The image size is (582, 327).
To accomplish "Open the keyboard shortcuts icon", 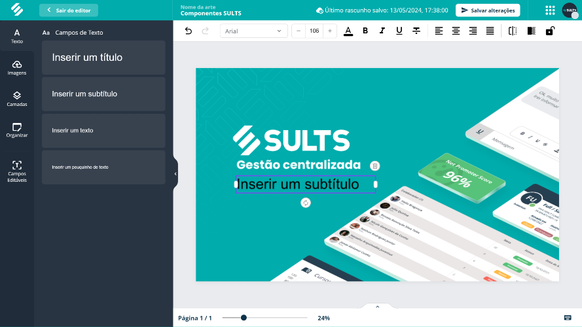I will coord(568,318).
